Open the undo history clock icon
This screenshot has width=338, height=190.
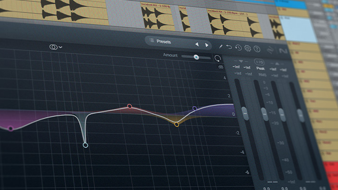point(238,47)
